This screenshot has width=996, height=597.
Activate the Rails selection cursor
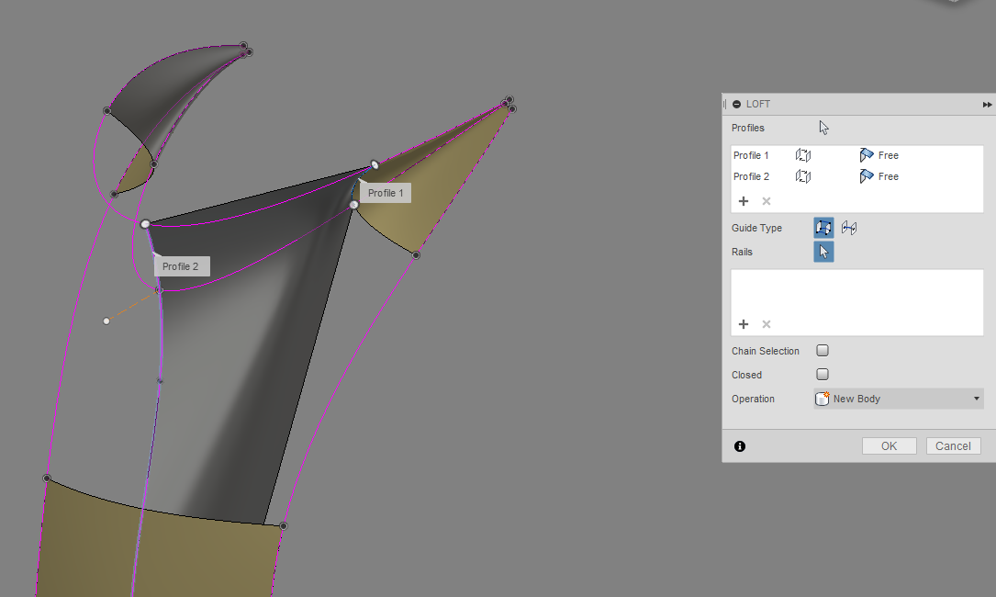[823, 252]
